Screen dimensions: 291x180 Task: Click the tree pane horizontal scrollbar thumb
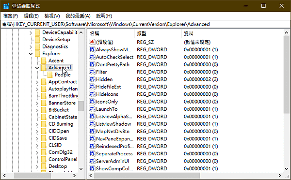[x=32, y=175]
